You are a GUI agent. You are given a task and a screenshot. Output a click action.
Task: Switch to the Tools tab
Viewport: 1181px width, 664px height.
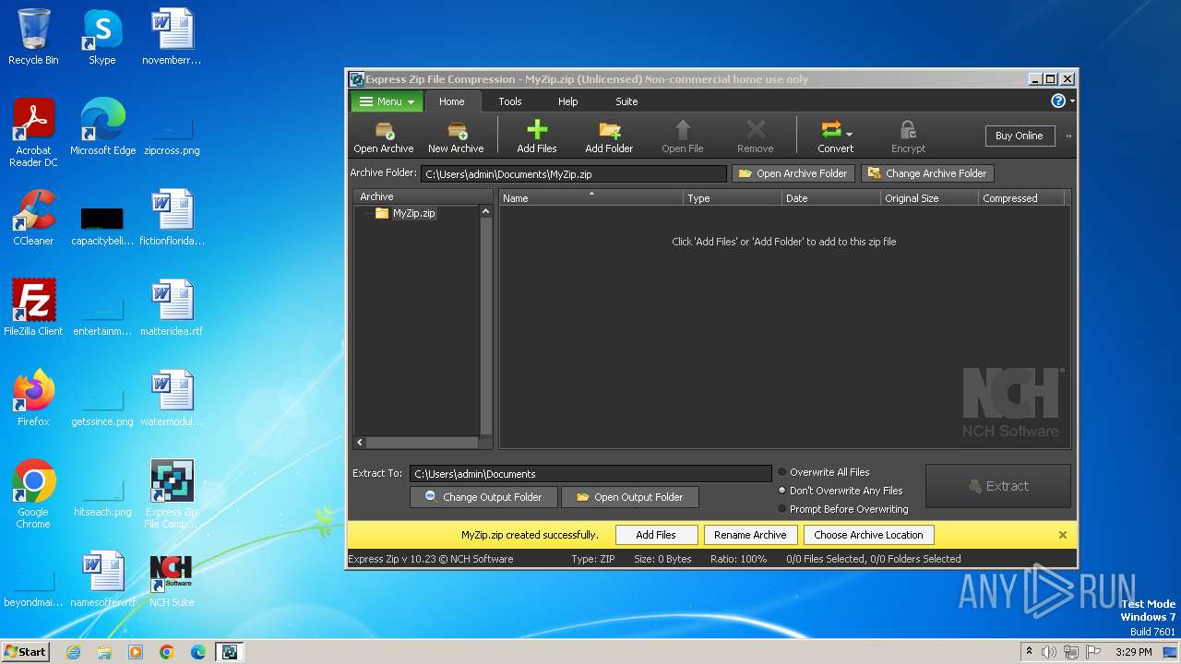tap(510, 101)
